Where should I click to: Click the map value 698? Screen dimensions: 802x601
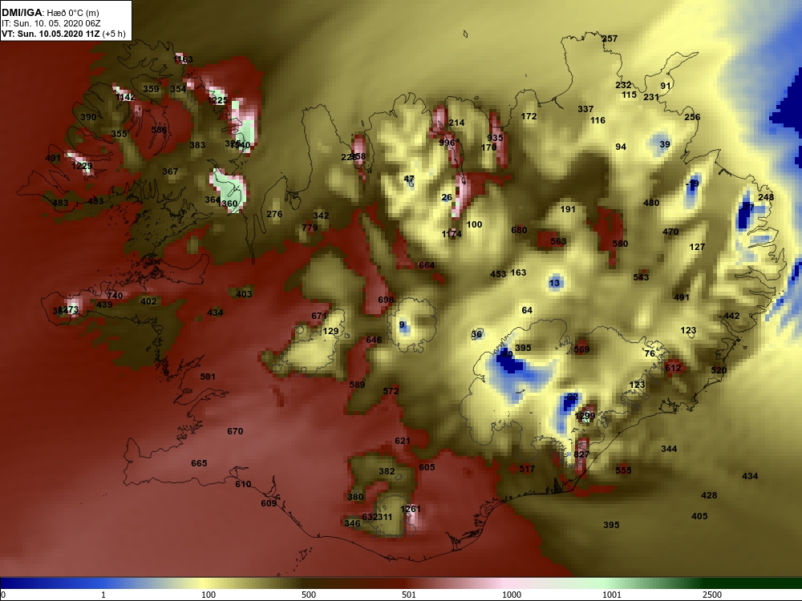coord(386,300)
